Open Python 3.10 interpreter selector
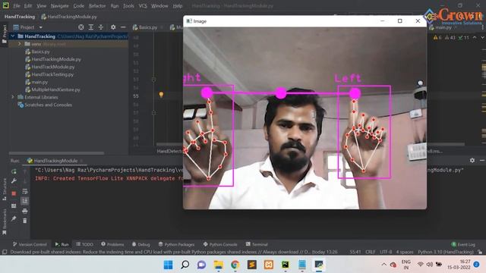The image size is (486, 273). pyautogui.click(x=446, y=252)
